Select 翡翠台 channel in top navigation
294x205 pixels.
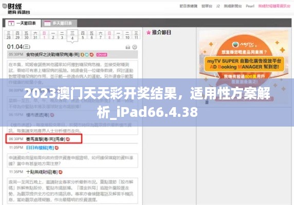click(207, 6)
